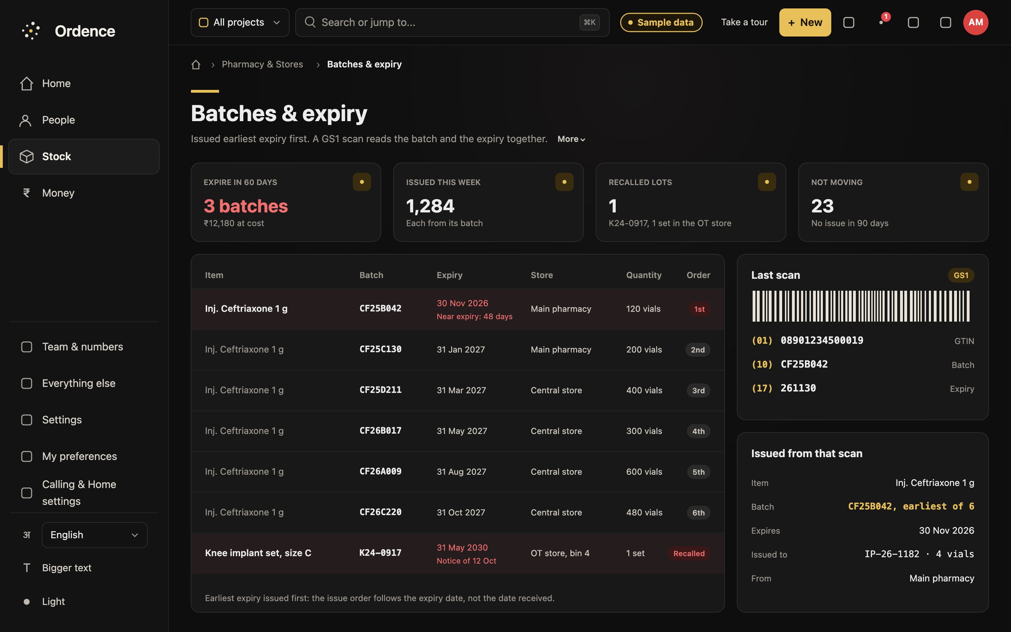Open Pharmacy & Stores breadcrumb
This screenshot has height=632, width=1011.
click(262, 64)
